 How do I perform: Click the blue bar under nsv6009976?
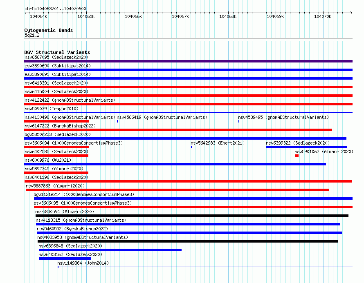[x=175, y=164]
